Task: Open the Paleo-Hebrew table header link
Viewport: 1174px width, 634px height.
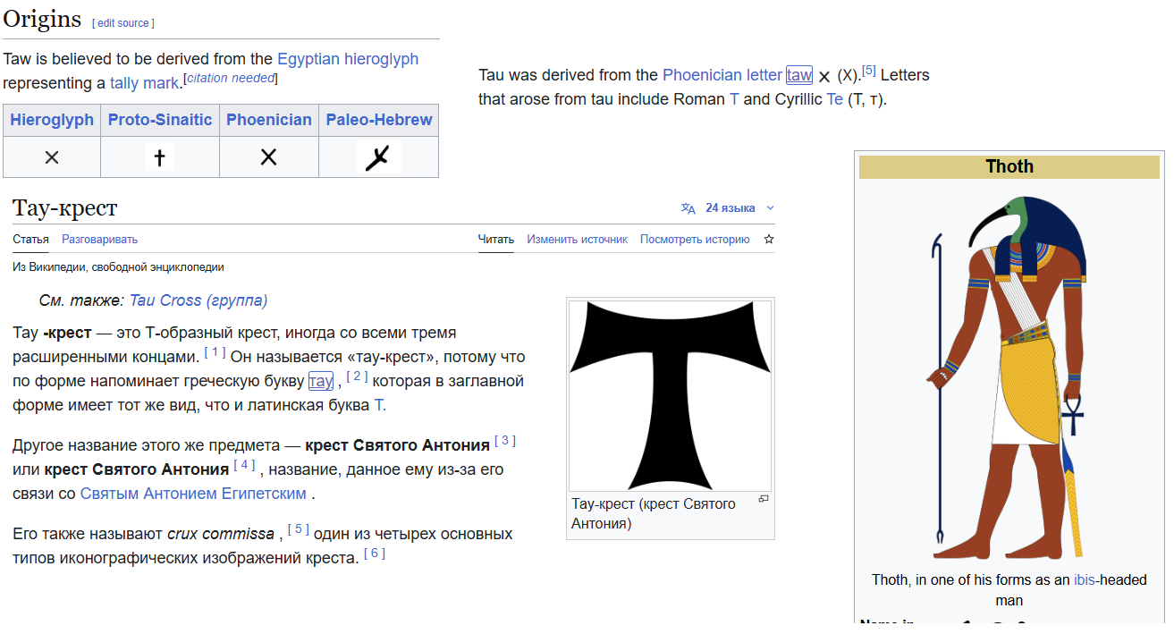Action: pyautogui.click(x=379, y=120)
